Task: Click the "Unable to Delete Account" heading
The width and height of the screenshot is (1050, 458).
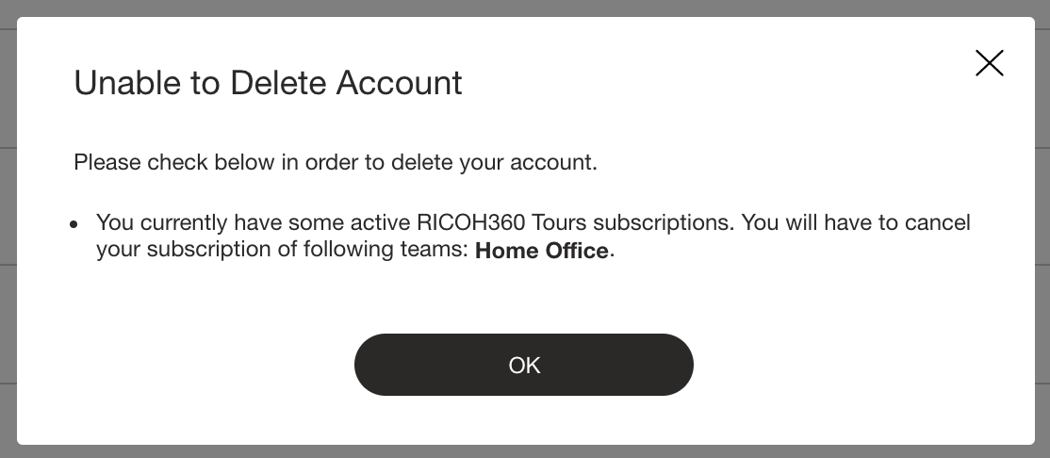Action: [268, 83]
